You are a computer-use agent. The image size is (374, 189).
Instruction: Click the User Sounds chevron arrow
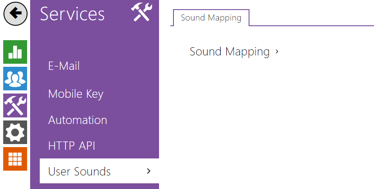(x=149, y=171)
